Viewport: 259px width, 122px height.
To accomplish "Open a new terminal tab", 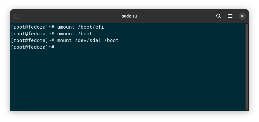I will point(17,16).
